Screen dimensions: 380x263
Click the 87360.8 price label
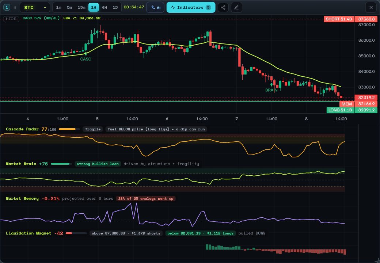366,19
